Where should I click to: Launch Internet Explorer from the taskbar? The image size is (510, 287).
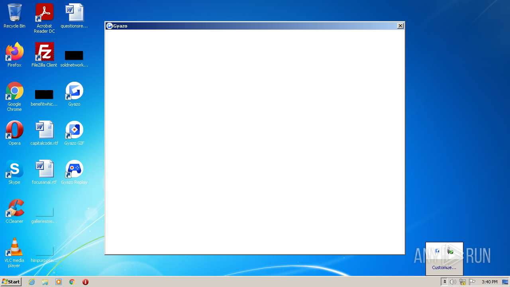(32, 282)
